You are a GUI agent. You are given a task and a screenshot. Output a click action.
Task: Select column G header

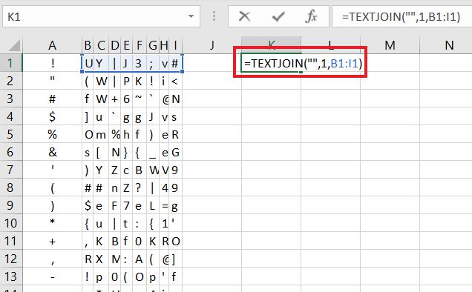[x=153, y=45]
